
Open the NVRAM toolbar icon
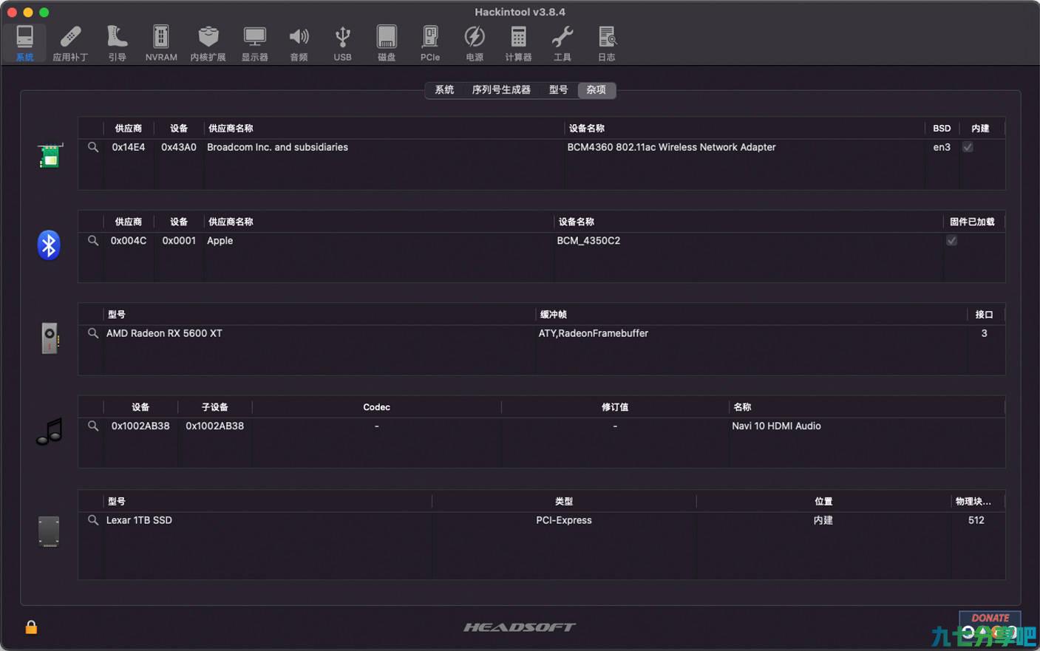pyautogui.click(x=161, y=43)
